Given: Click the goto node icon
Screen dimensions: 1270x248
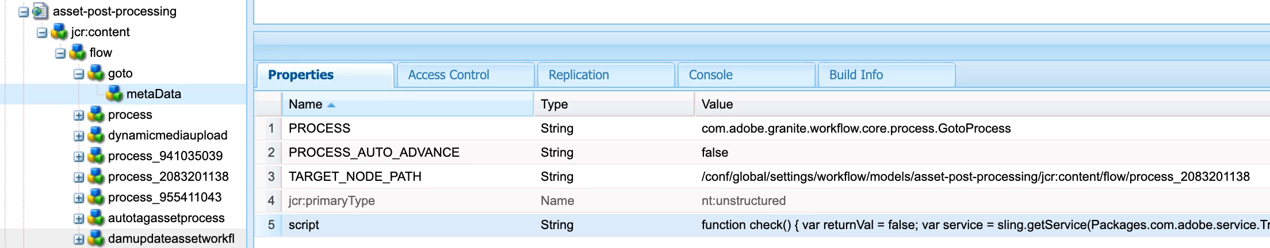Looking at the screenshot, I should click(96, 73).
